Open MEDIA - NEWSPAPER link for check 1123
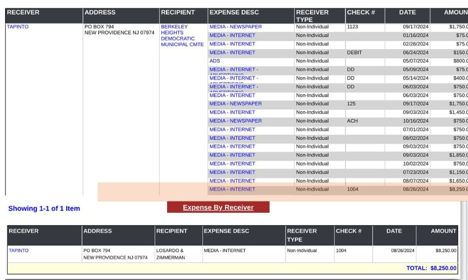This screenshot has height=280, width=468. [235, 27]
